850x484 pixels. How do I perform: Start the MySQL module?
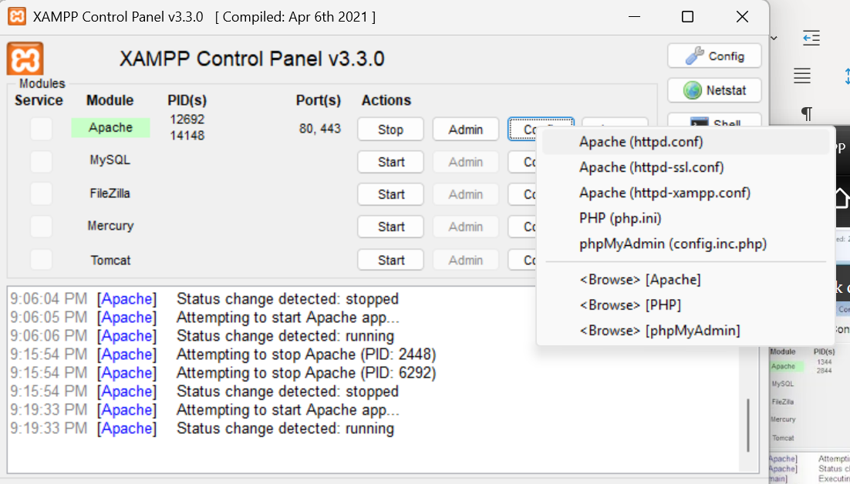point(390,162)
